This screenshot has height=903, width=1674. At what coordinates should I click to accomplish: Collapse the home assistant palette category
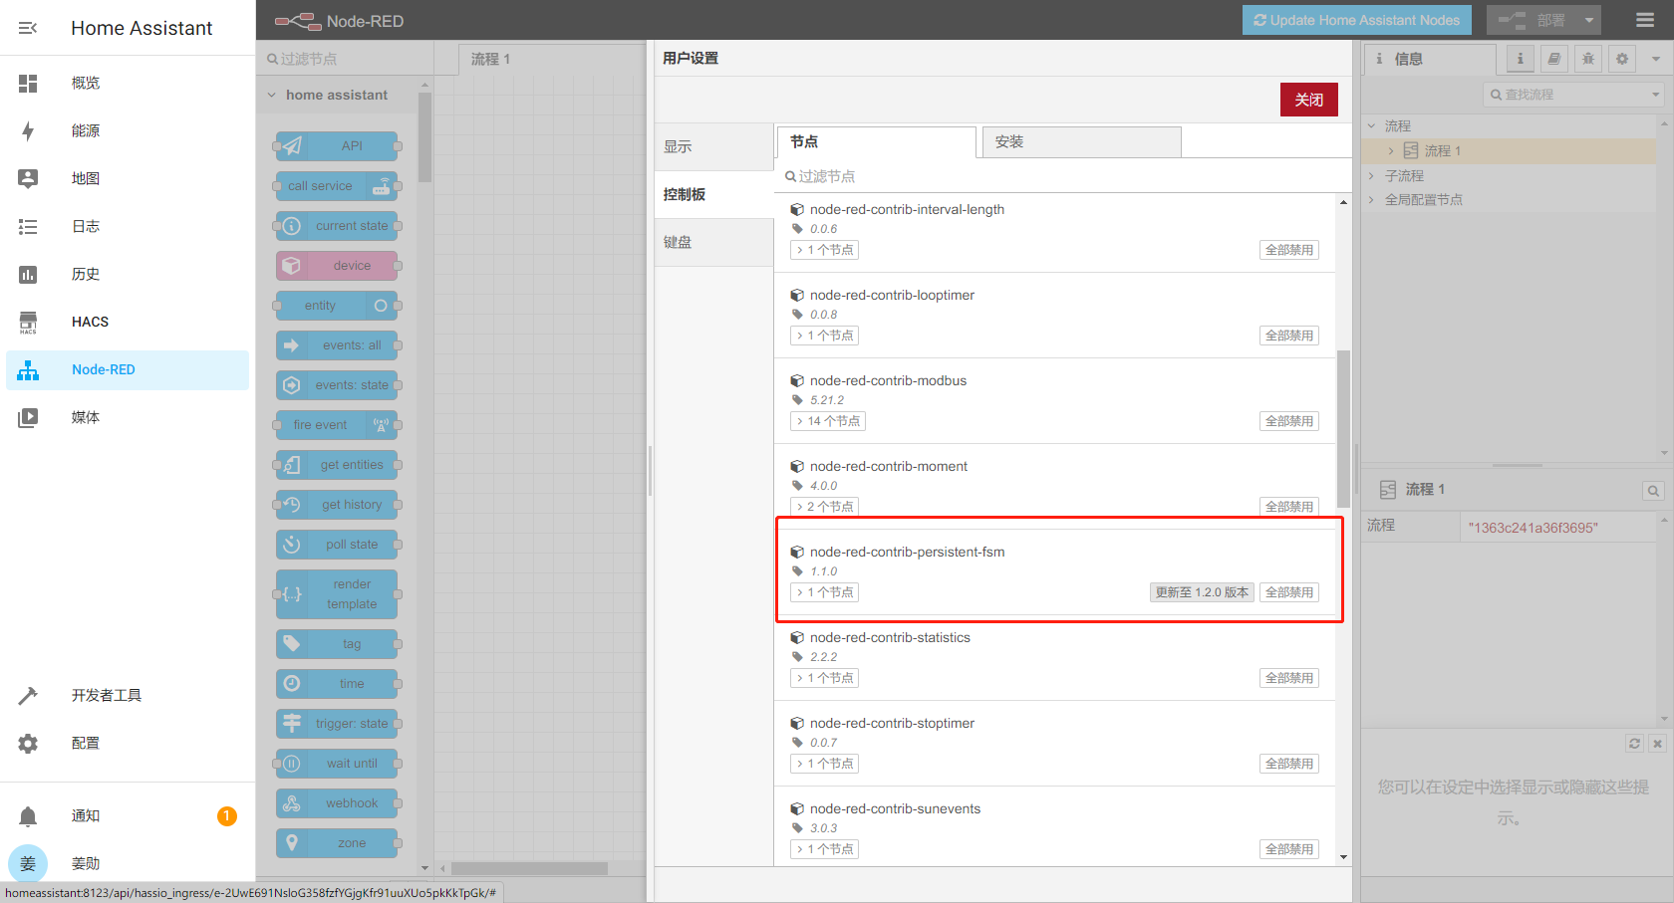click(x=272, y=96)
